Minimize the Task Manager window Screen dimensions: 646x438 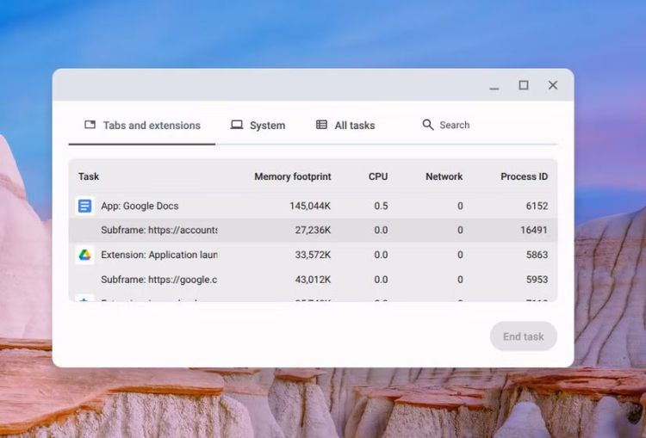pyautogui.click(x=494, y=86)
